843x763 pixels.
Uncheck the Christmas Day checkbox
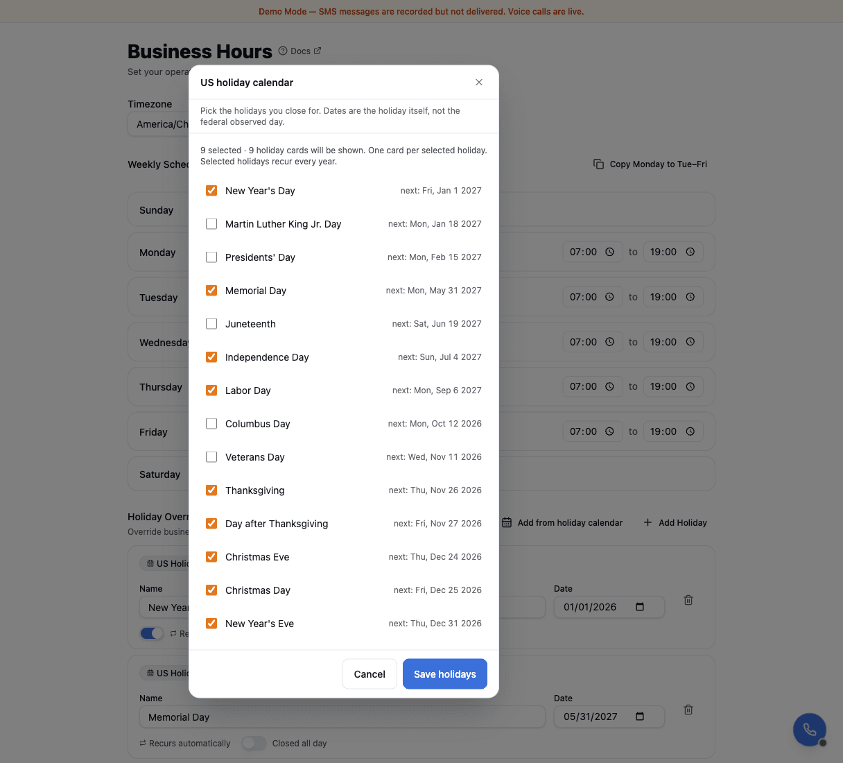click(x=211, y=590)
